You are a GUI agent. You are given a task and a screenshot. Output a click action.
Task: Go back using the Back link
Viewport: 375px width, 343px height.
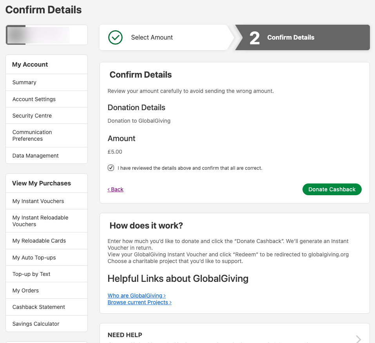[x=116, y=189]
